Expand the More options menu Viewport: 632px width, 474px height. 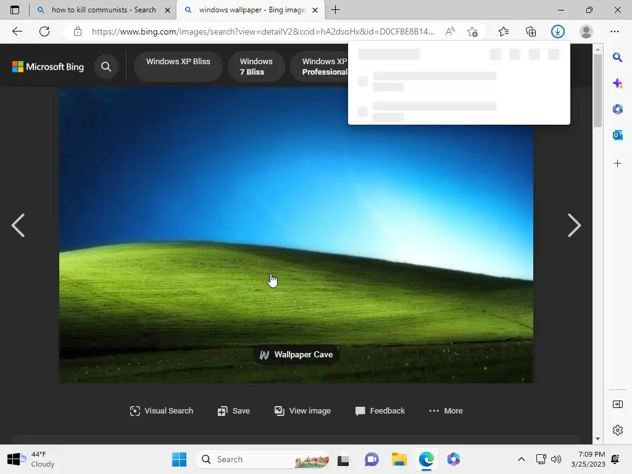point(446,410)
